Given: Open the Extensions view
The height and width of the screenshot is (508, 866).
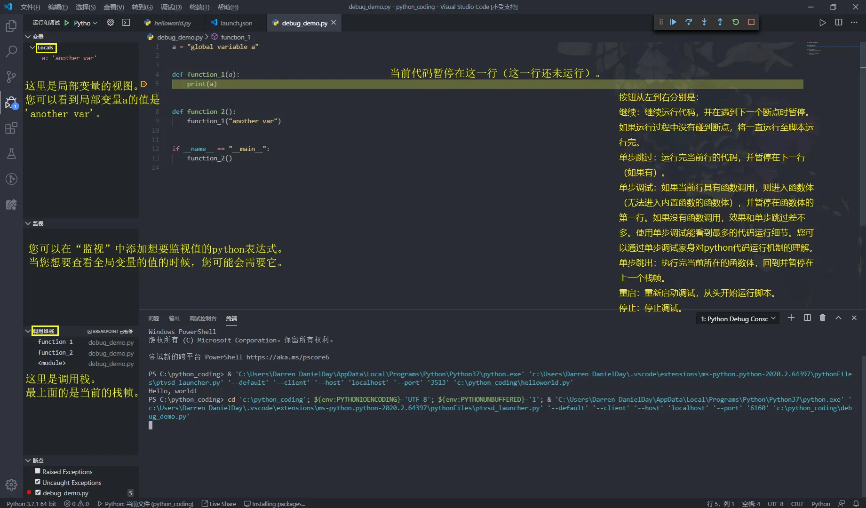Looking at the screenshot, I should (x=11, y=128).
